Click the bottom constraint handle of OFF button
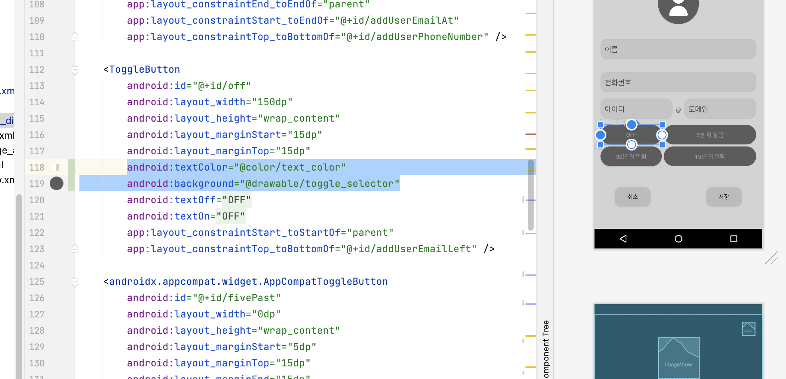 pos(631,145)
